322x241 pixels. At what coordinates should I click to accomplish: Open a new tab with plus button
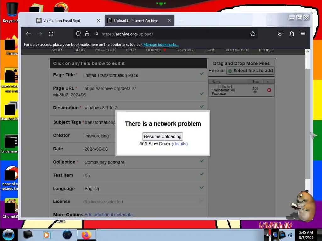coord(181,21)
